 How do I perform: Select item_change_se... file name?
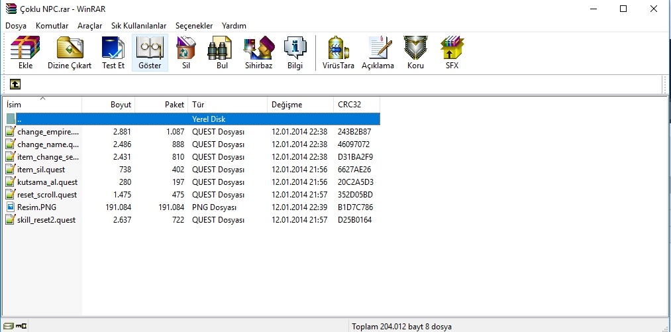click(x=48, y=157)
